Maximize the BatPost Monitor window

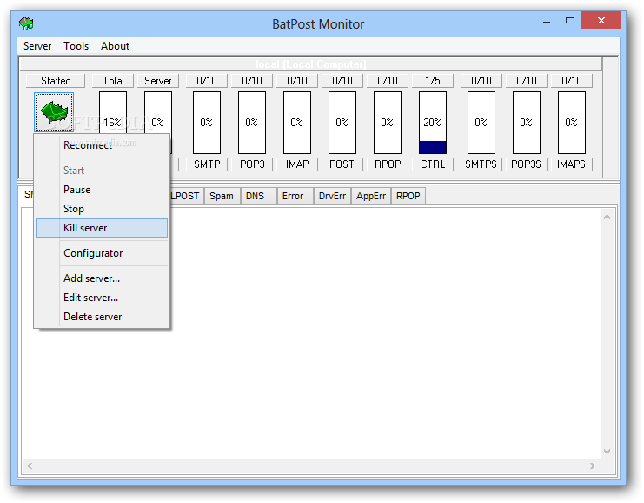(x=570, y=21)
